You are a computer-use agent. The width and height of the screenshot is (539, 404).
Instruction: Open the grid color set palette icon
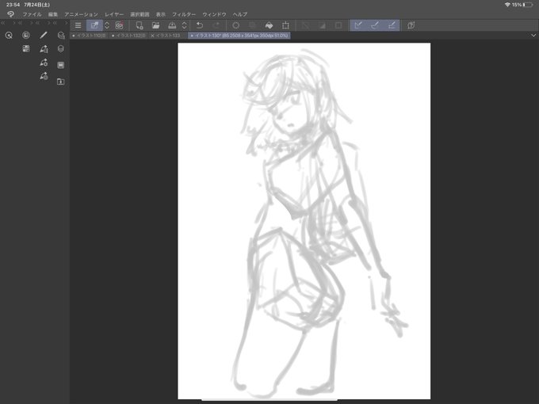26,49
